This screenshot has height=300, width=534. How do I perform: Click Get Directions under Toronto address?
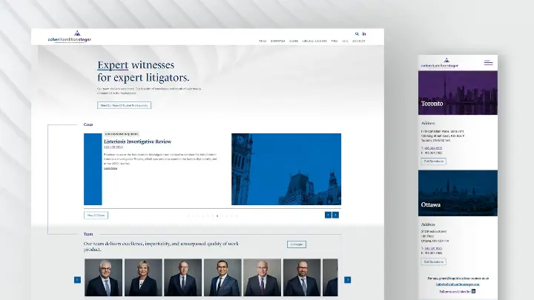(434, 160)
